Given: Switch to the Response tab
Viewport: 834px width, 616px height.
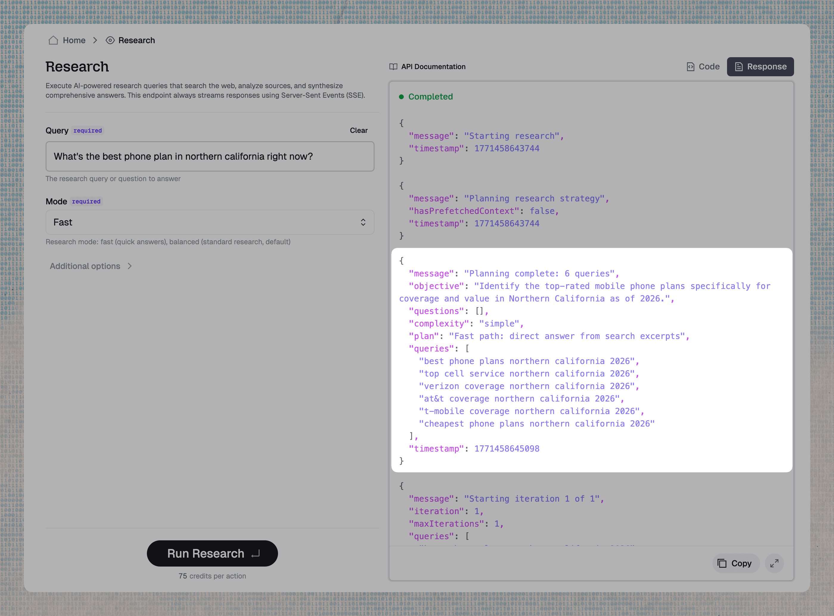Looking at the screenshot, I should [760, 67].
